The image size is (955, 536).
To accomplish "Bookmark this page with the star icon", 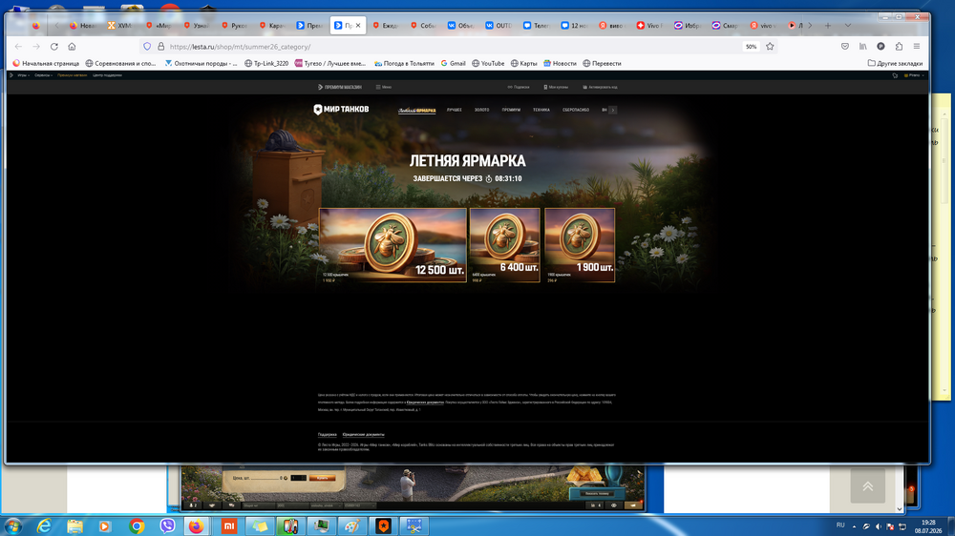I will (770, 46).
